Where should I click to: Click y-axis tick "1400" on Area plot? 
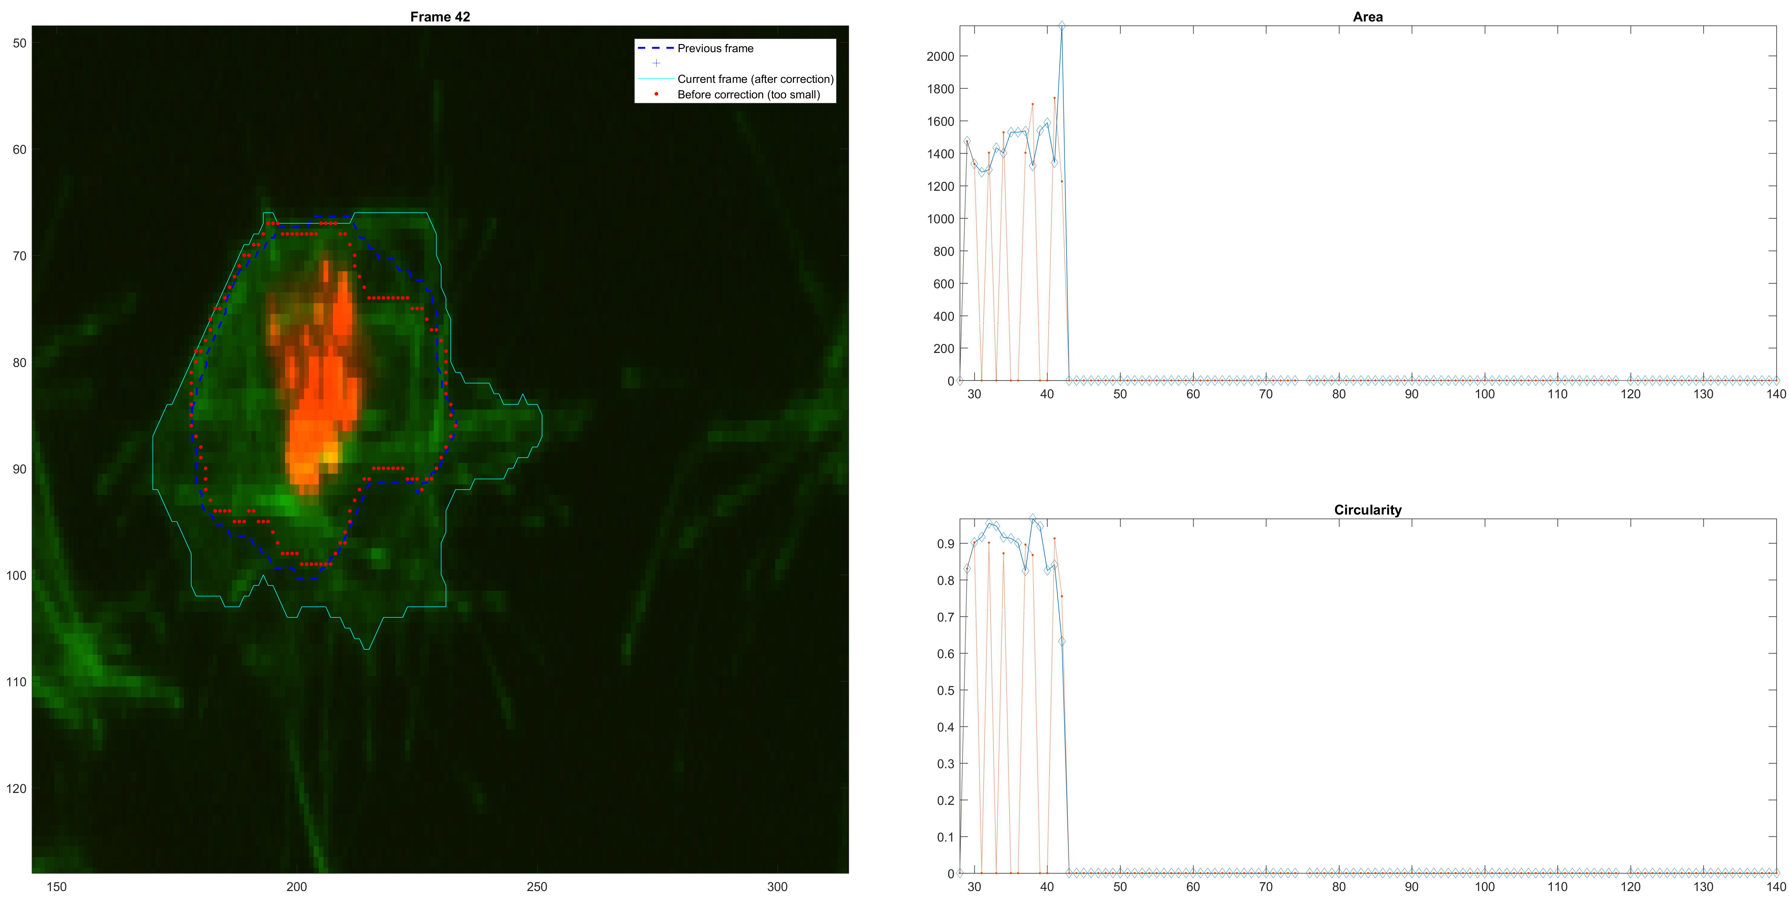[x=940, y=154]
